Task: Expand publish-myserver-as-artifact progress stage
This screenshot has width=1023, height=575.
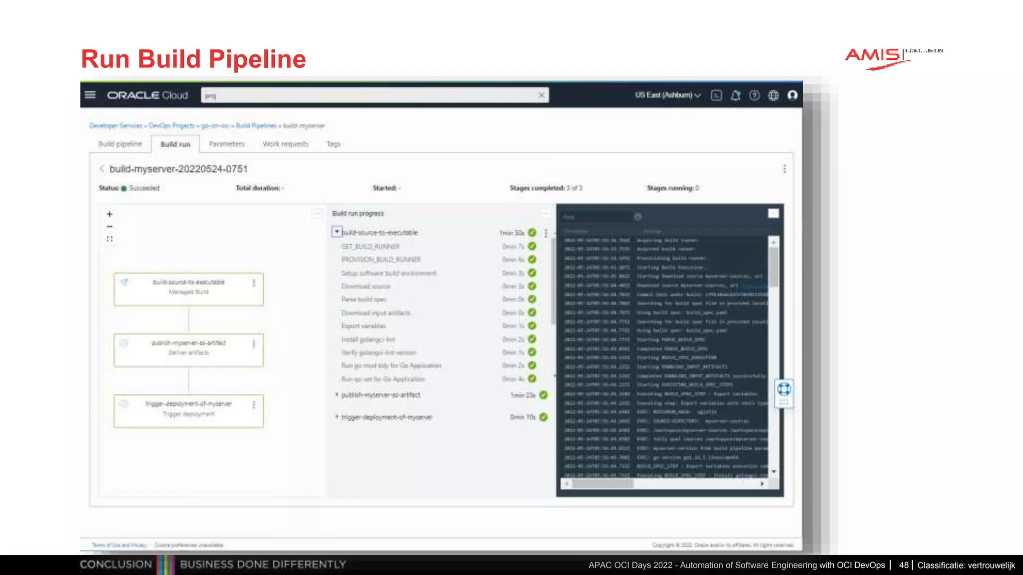Action: [x=337, y=395]
